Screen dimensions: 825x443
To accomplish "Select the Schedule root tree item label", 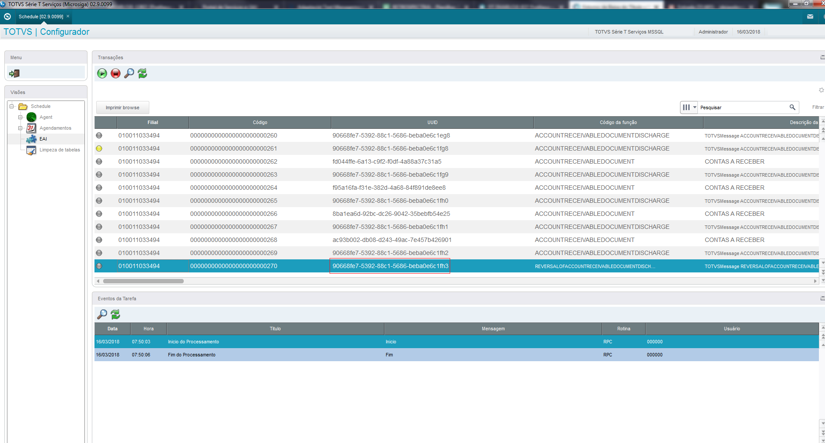I will tap(40, 106).
